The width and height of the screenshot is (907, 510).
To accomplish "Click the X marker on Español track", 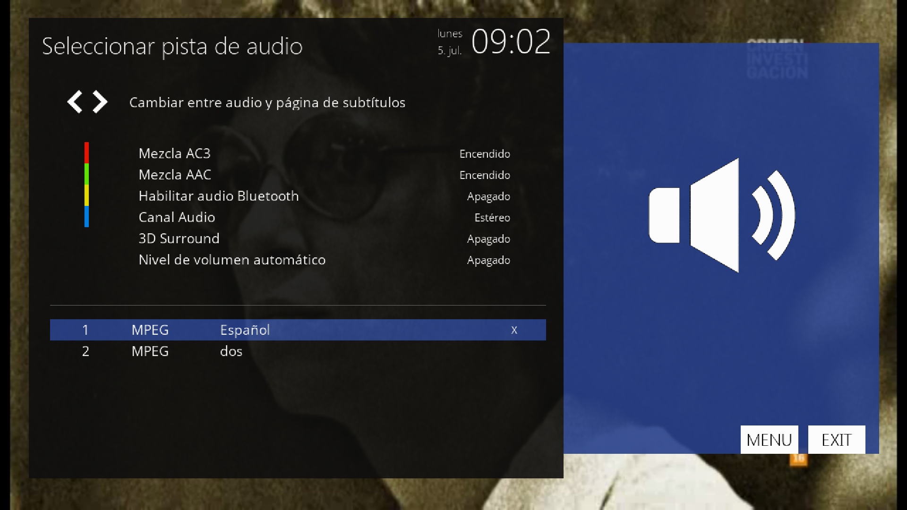I will 514,330.
